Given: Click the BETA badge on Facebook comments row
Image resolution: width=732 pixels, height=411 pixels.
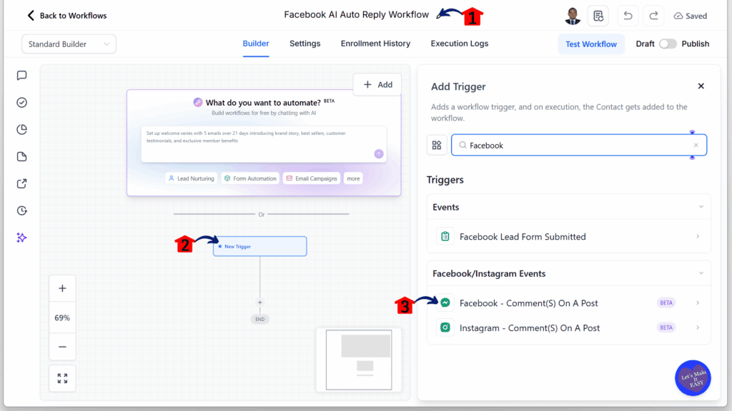Looking at the screenshot, I should coord(666,303).
